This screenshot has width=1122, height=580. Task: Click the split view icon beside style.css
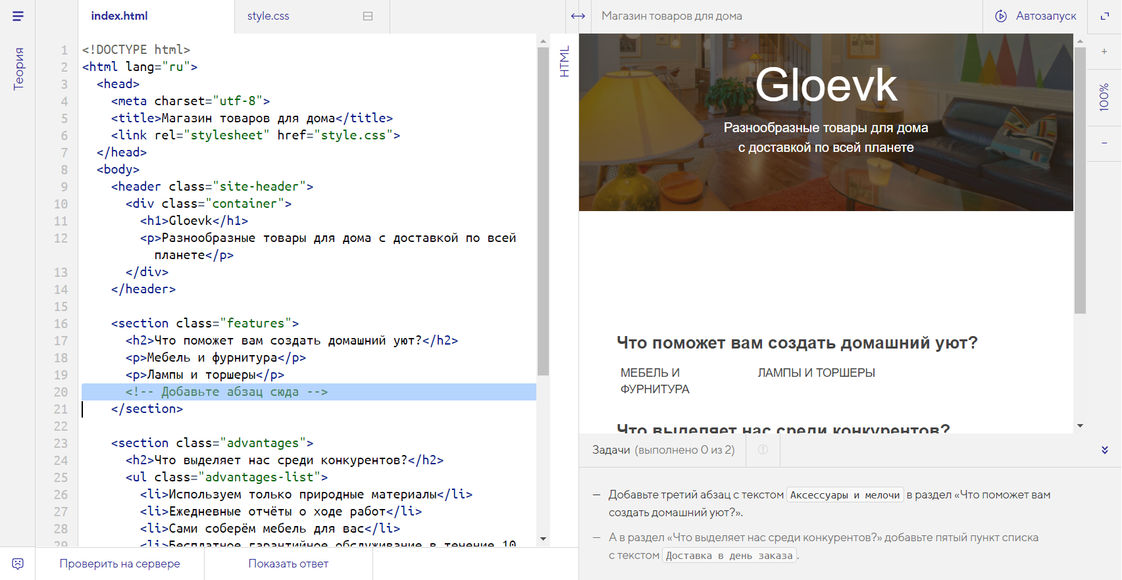pos(368,16)
